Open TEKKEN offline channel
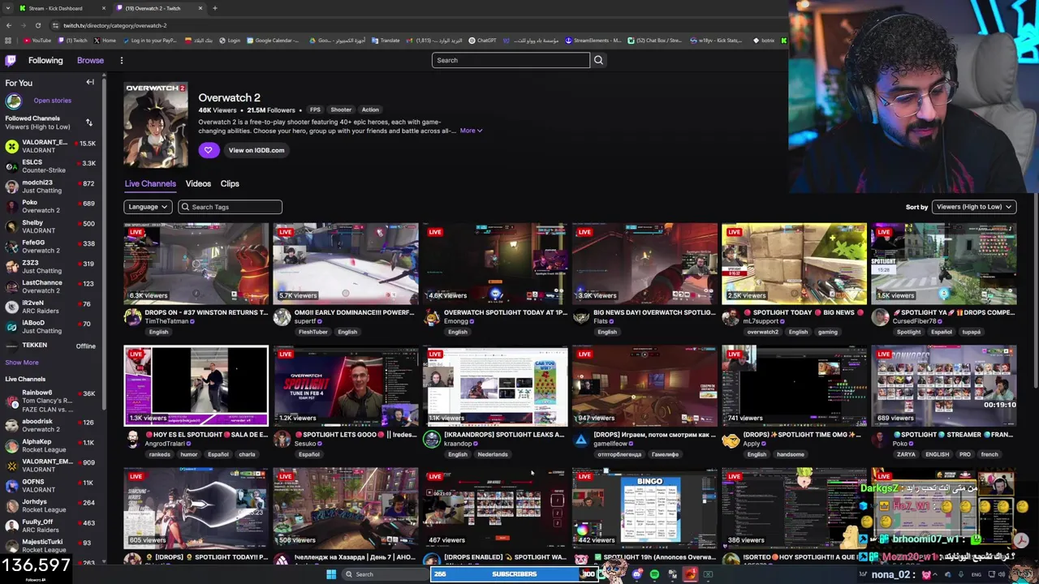 click(50, 346)
